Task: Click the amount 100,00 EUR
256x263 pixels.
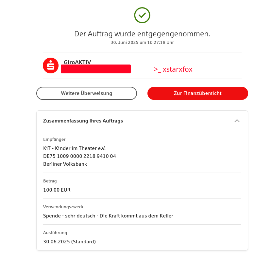Action: pyautogui.click(x=57, y=190)
